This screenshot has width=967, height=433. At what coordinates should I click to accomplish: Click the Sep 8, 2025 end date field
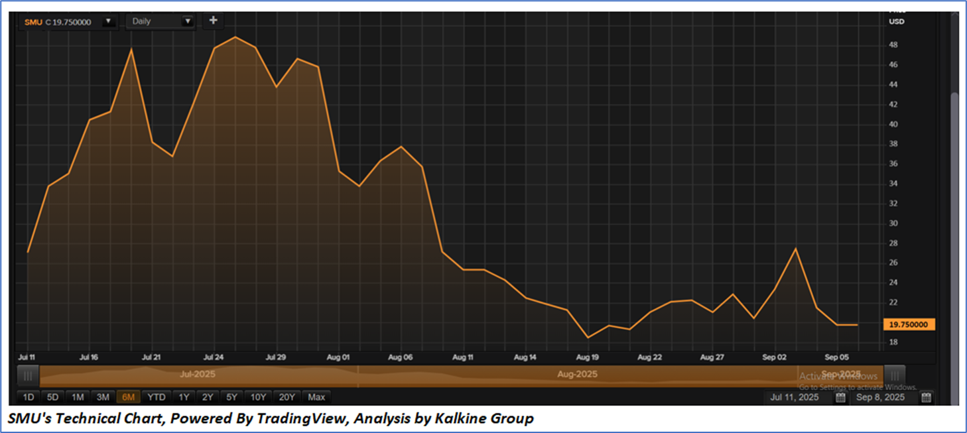coord(880,398)
